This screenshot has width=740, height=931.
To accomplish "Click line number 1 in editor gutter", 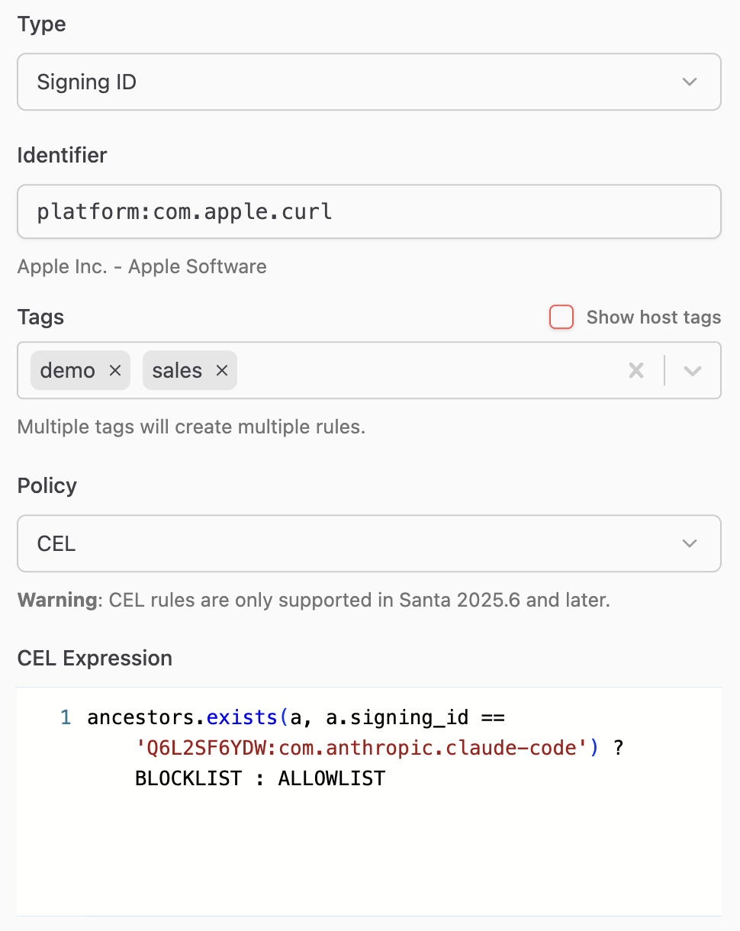I will coord(66,717).
